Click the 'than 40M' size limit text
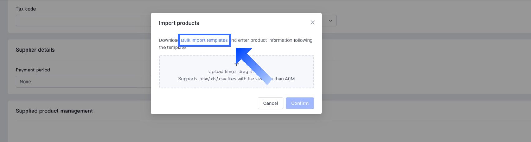The height and width of the screenshot is (142, 531). (284, 79)
